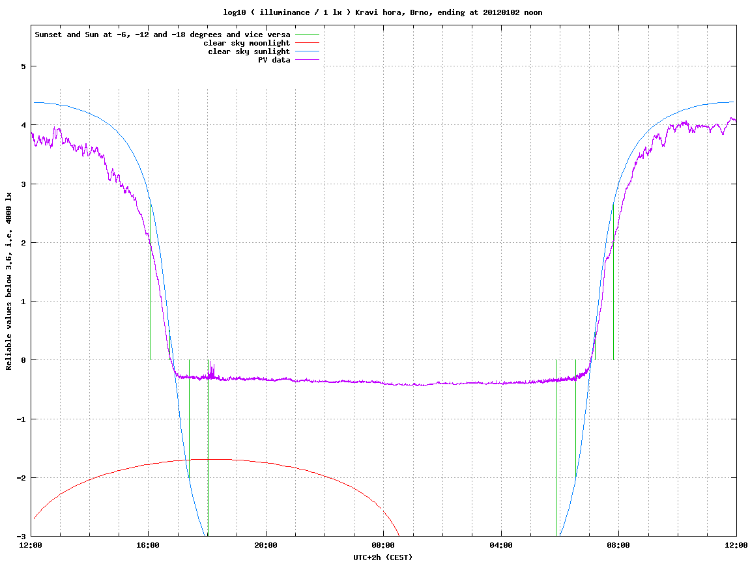
Task: Click the y-axis tick label 3
Action: tap(23, 184)
